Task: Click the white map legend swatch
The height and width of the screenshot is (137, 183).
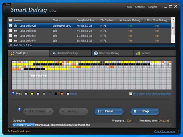Action: pos(68,94)
